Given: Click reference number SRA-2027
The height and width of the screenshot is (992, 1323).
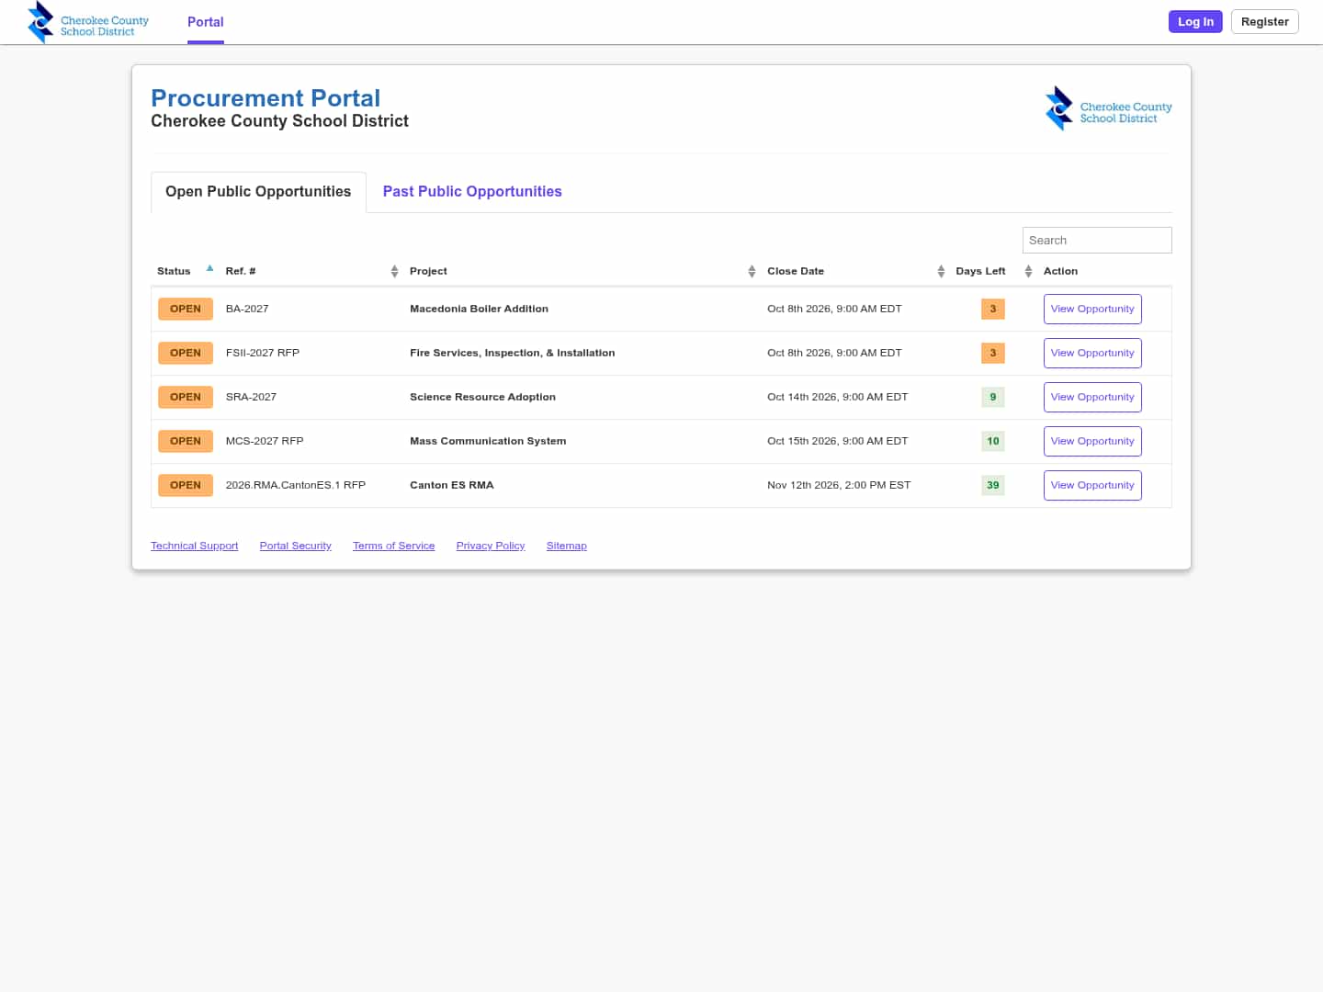Looking at the screenshot, I should pyautogui.click(x=251, y=397).
